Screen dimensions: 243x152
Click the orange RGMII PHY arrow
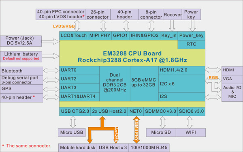tap(136, 130)
